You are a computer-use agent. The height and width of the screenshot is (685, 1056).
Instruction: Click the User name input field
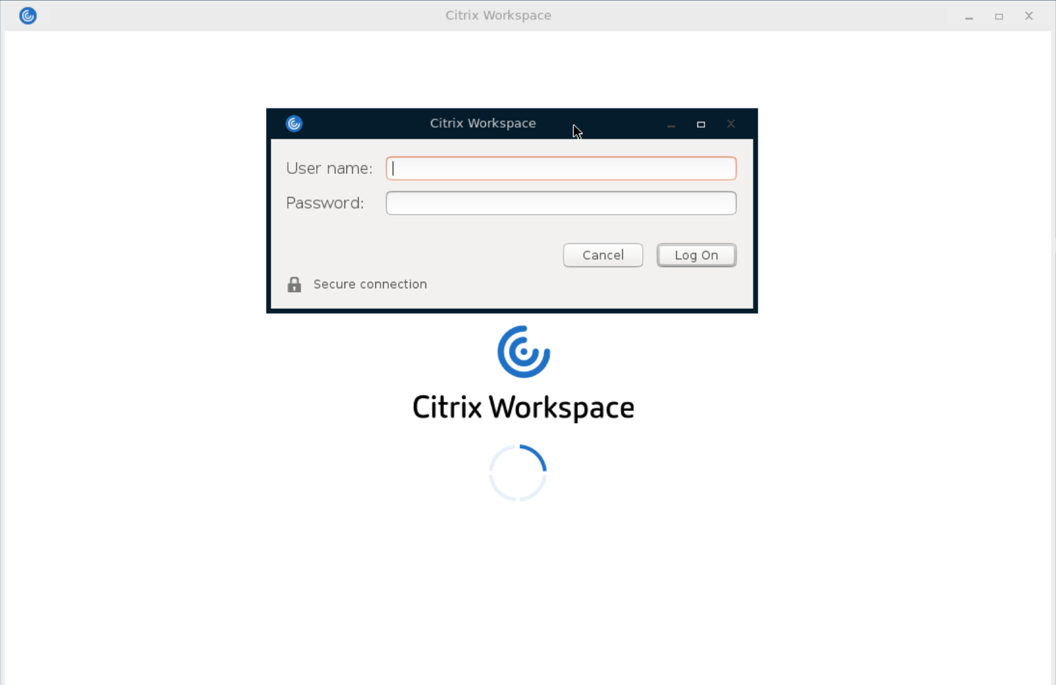[560, 168]
